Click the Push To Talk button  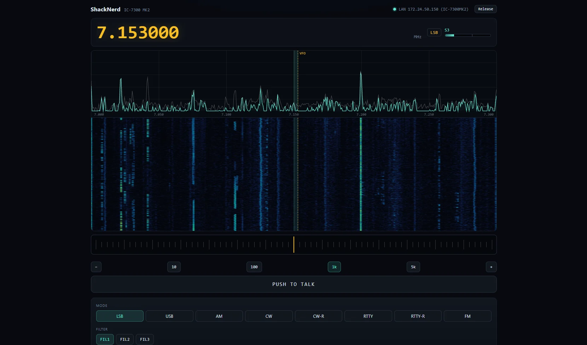[294, 284]
